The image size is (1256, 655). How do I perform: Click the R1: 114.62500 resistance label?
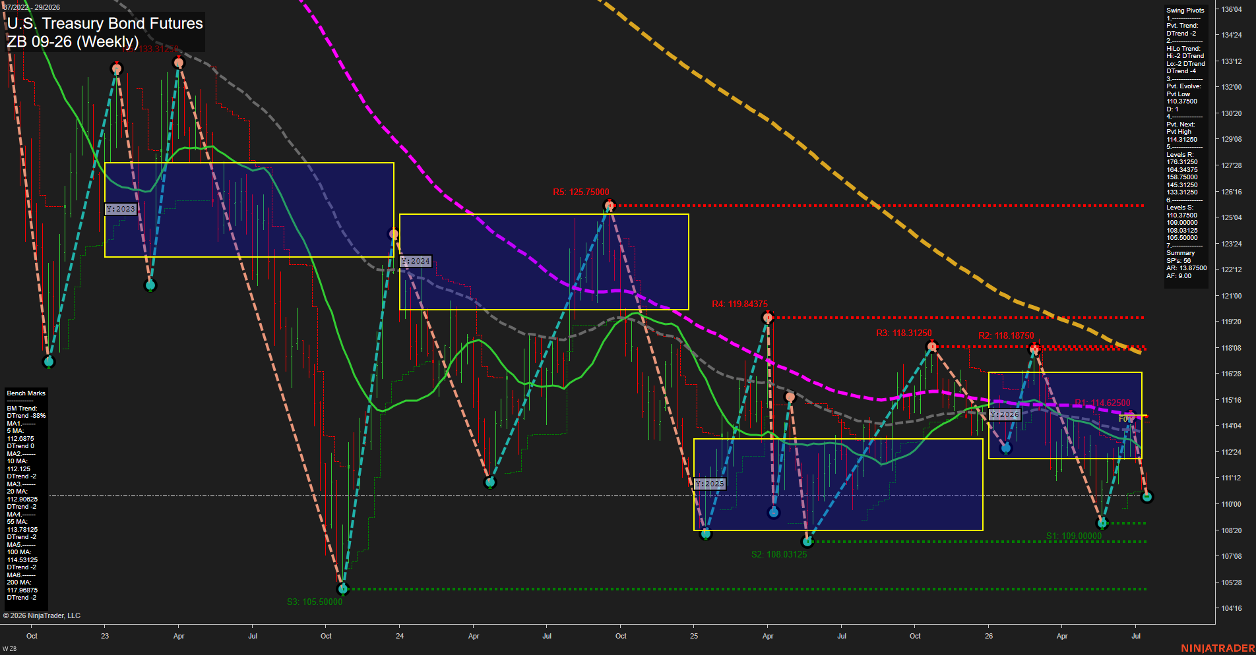(1102, 403)
